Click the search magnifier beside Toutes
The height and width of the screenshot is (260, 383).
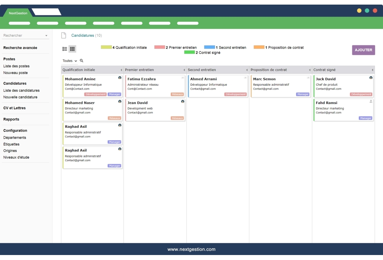tap(82, 61)
